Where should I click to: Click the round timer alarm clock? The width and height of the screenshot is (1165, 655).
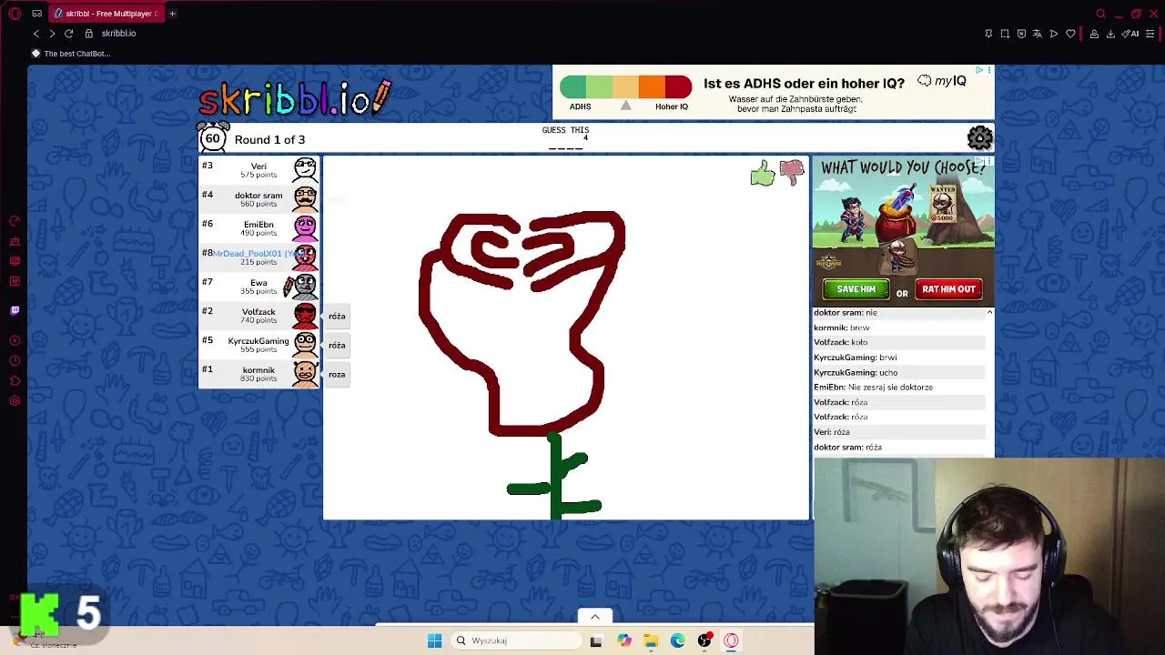click(213, 137)
